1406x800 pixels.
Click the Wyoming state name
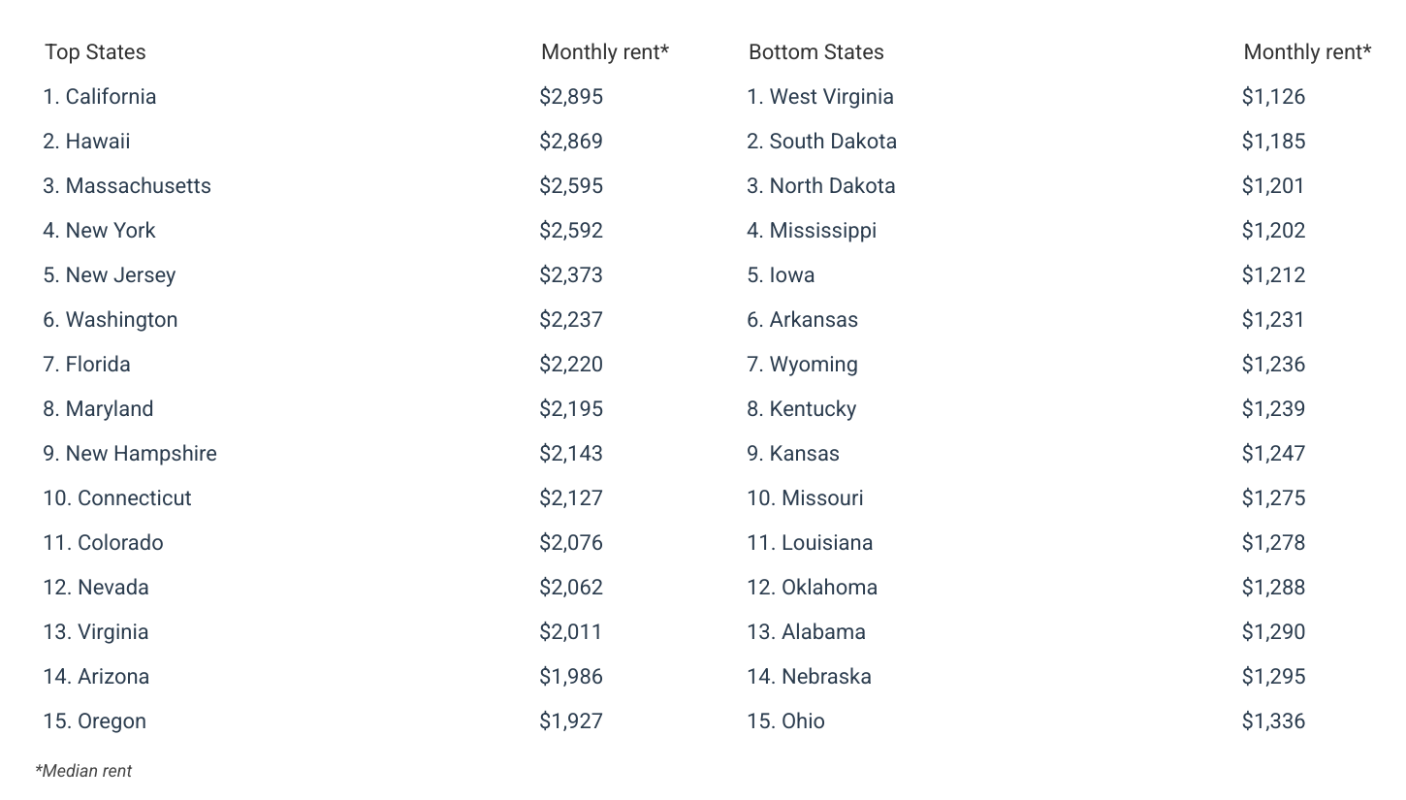coord(803,365)
